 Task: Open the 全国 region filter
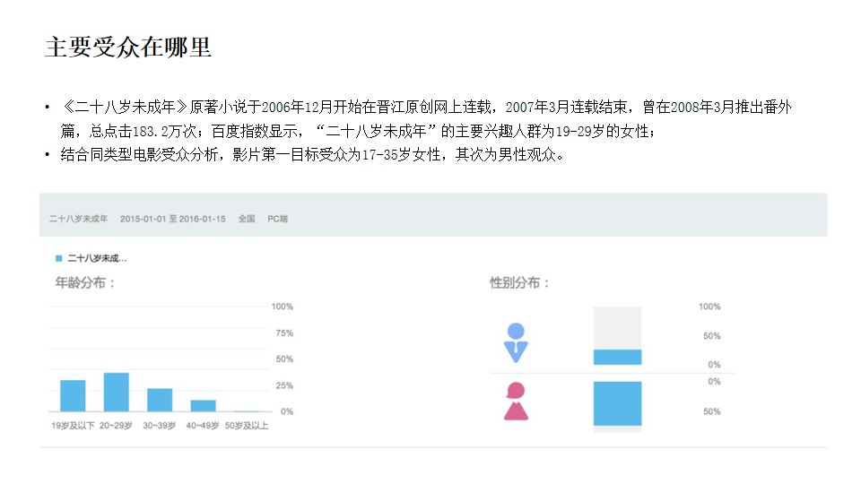(x=247, y=219)
